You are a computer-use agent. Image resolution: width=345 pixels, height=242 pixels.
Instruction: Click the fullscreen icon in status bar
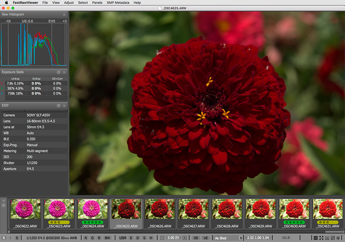click(x=321, y=238)
